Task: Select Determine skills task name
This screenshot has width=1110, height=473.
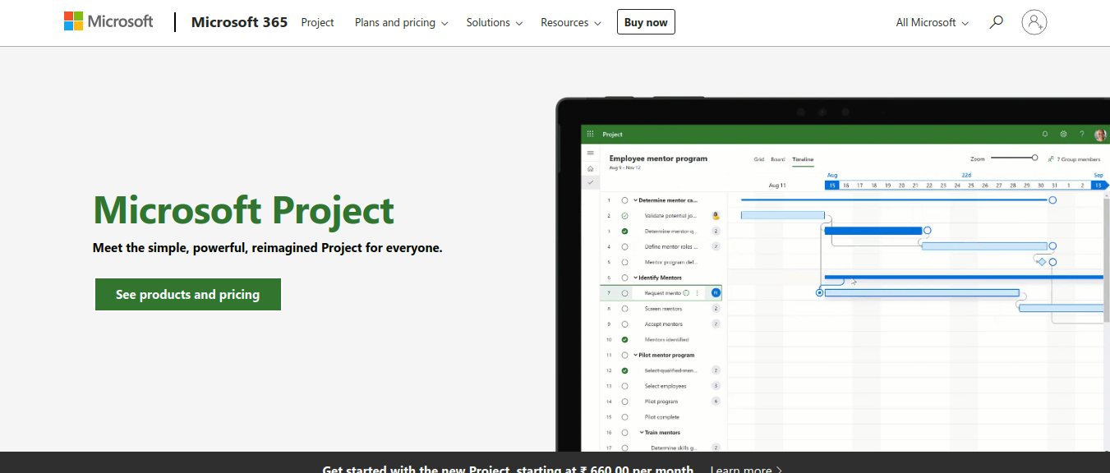Action: point(674,448)
